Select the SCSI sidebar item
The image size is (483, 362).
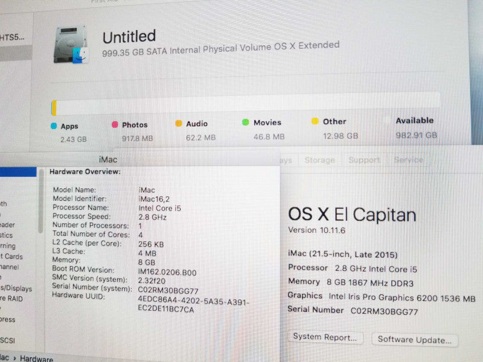[7, 340]
